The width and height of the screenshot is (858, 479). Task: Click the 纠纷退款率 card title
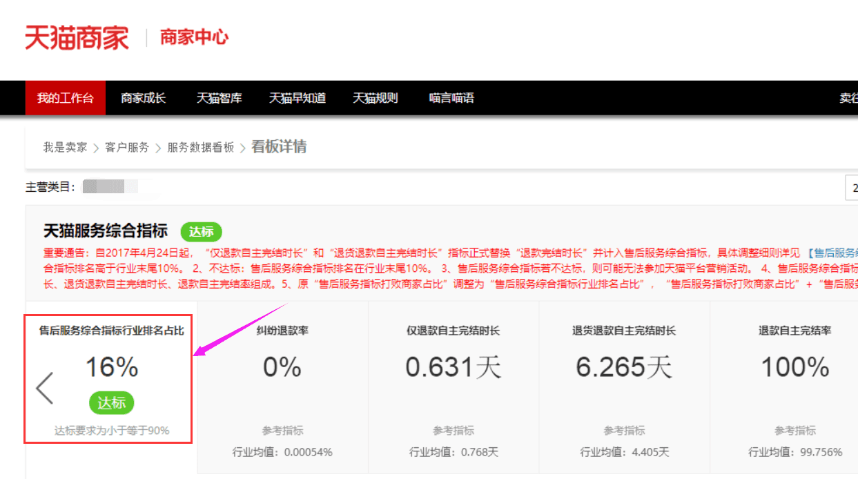pos(282,331)
